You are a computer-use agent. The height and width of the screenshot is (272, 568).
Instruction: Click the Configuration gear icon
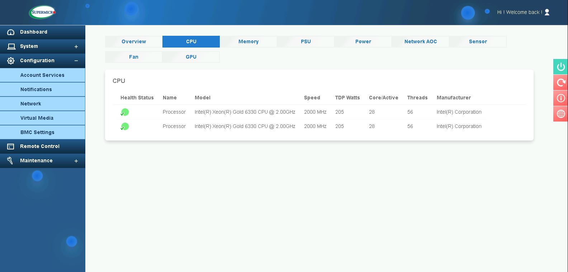point(11,61)
